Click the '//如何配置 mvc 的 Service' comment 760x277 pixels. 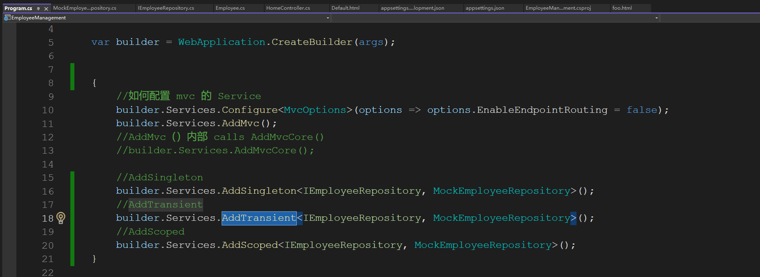189,96
